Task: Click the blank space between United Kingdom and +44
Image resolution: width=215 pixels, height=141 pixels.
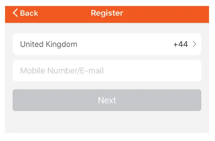Action: pyautogui.click(x=126, y=44)
